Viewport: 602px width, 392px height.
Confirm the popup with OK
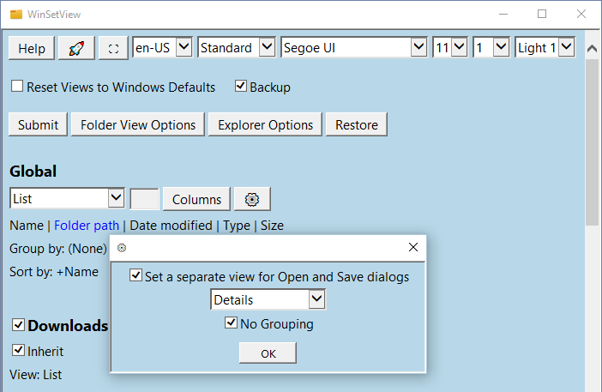pos(268,353)
